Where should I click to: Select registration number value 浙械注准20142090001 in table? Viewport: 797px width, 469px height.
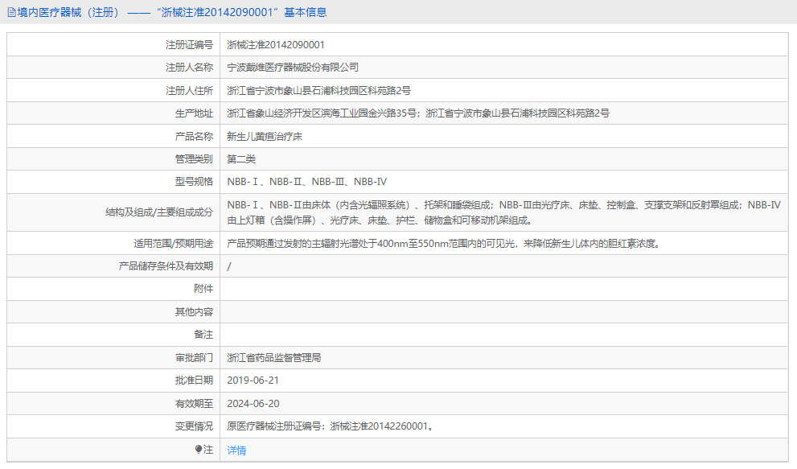point(276,45)
